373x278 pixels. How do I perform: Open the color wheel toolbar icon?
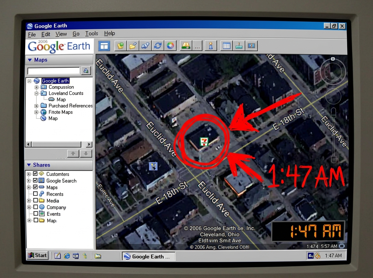click(170, 46)
